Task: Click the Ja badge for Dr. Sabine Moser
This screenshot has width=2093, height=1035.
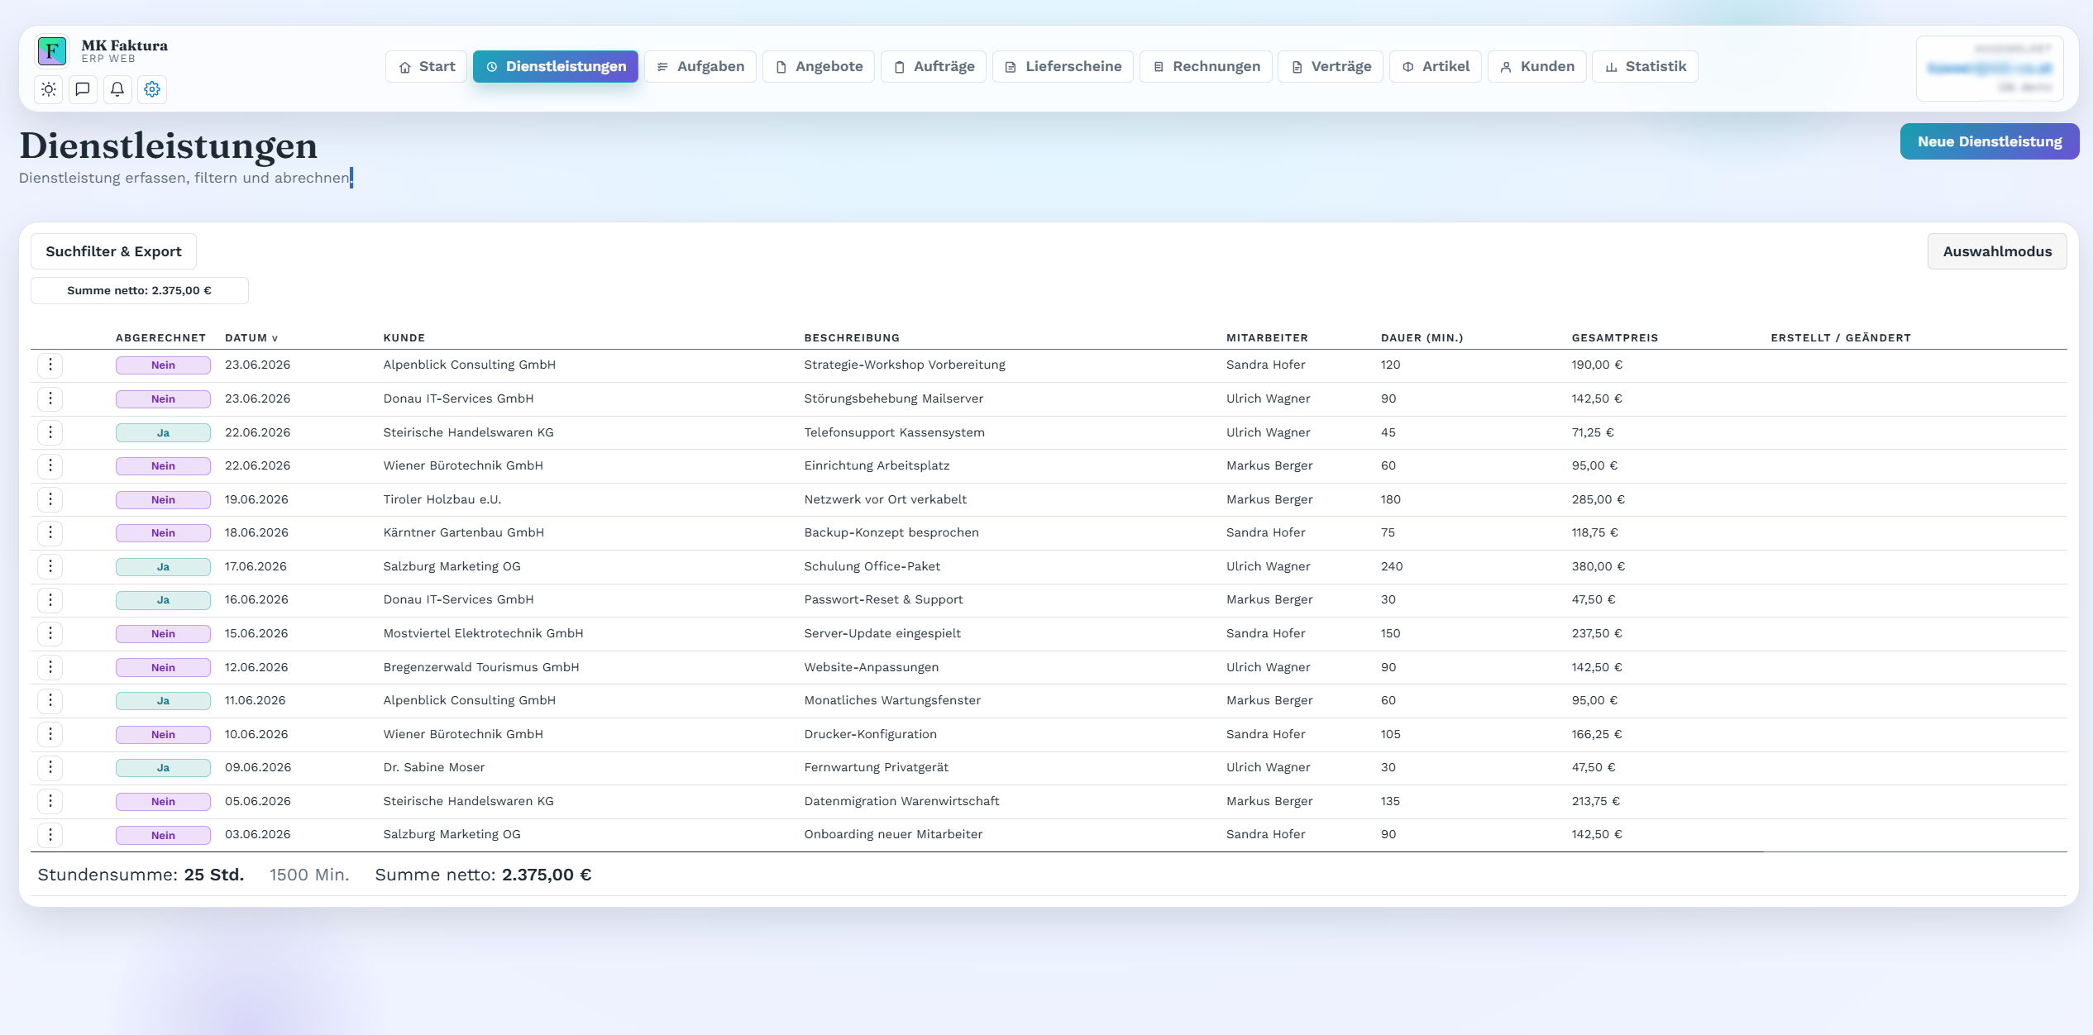Action: click(x=163, y=768)
